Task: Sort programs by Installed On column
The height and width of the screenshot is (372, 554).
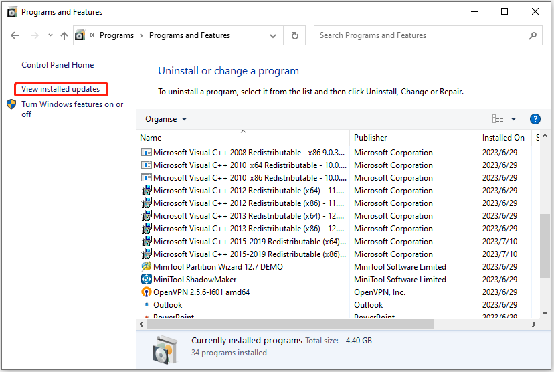Action: 503,138
